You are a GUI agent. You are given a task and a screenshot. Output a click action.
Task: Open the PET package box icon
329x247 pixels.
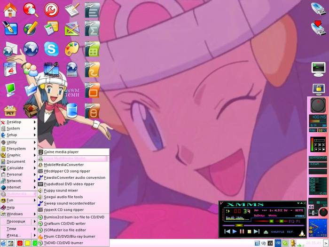10,111
